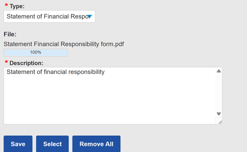Click the Description field label
247x152 pixels.
(26, 63)
